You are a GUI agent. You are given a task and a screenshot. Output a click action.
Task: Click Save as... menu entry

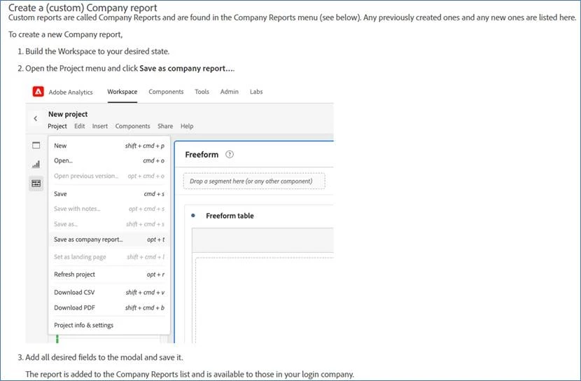[109, 224]
